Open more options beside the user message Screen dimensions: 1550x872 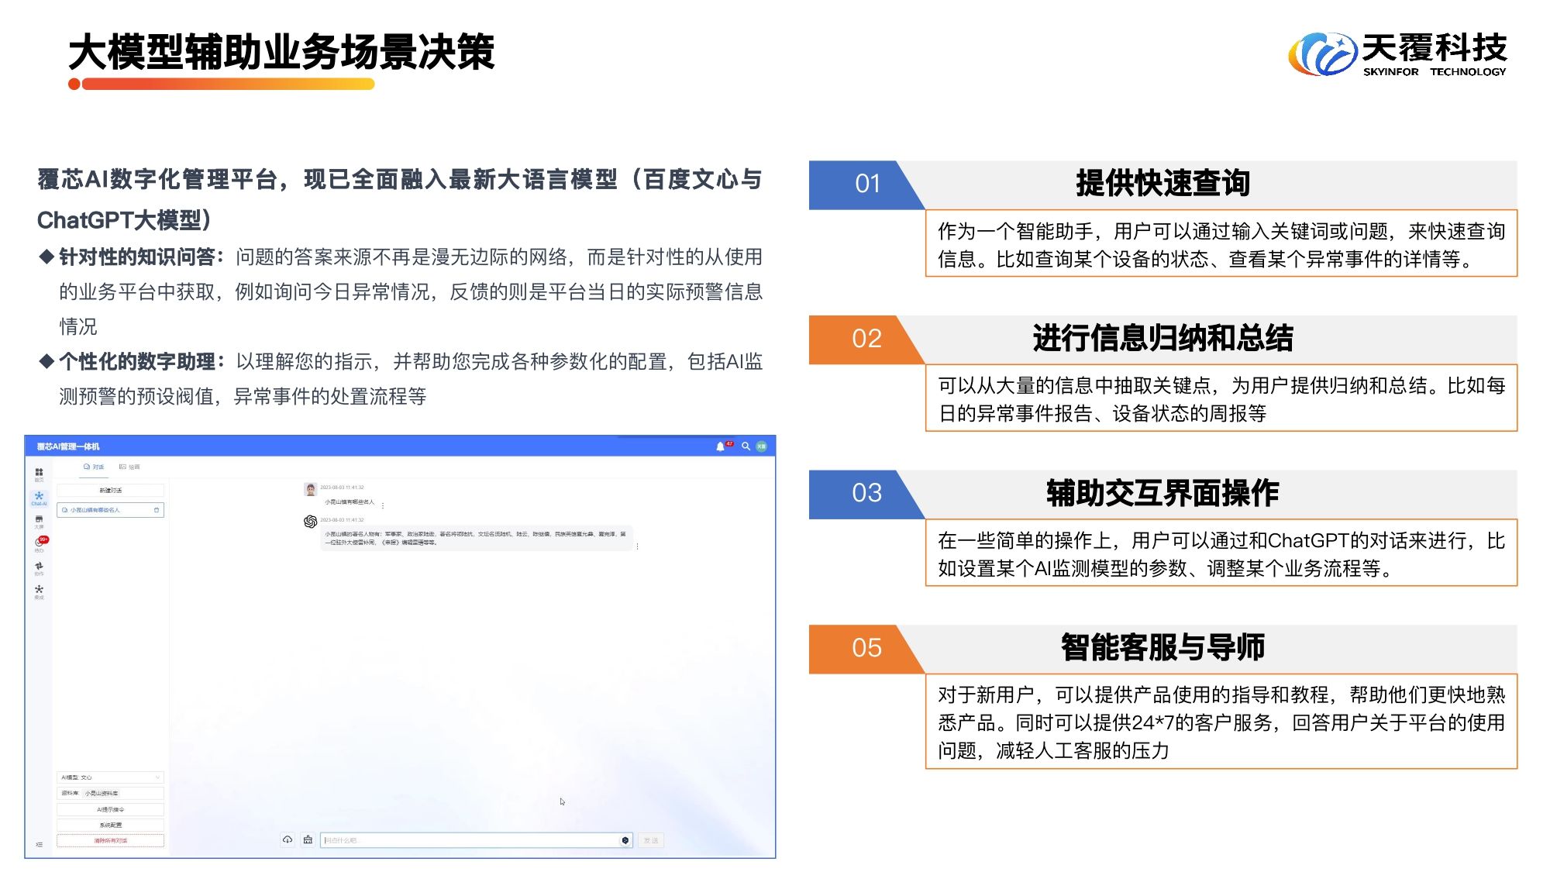(x=383, y=505)
